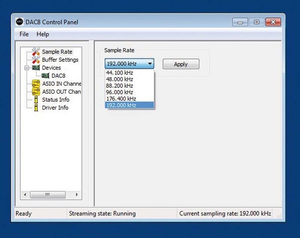Image resolution: width=300 pixels, height=238 pixels.
Task: Click the Sample Rate wrench icon
Action: pyautogui.click(x=36, y=52)
